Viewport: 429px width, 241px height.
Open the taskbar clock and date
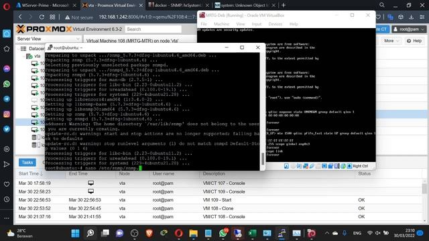tap(404, 233)
